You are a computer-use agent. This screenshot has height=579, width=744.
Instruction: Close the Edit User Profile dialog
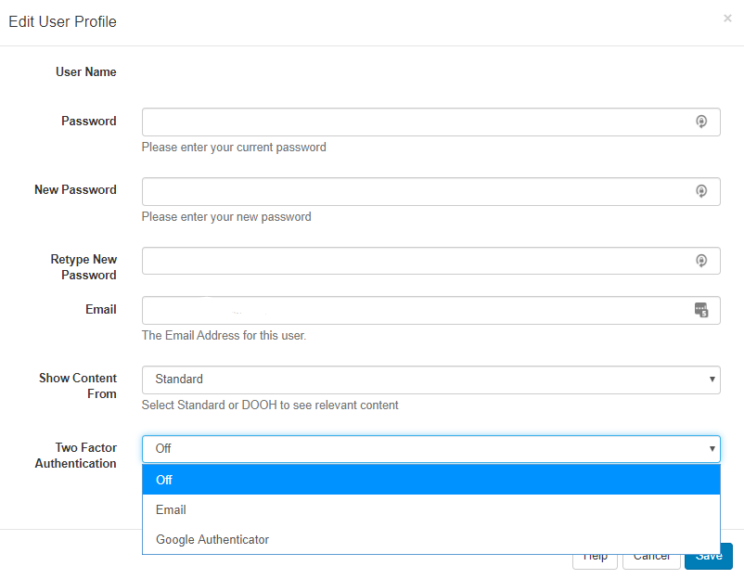[727, 19]
